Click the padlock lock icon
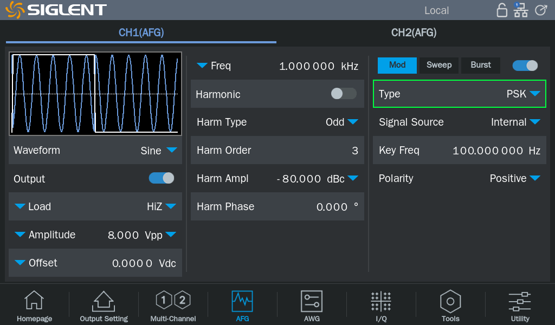555x325 pixels. coord(502,10)
